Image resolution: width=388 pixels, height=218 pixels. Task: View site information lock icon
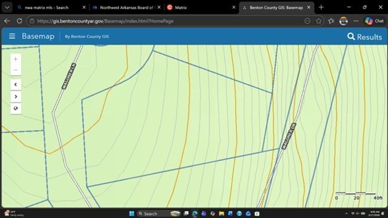click(x=32, y=21)
